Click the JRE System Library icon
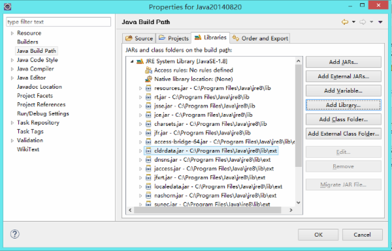Image resolution: width=392 pixels, height=251 pixels. pyautogui.click(x=140, y=61)
